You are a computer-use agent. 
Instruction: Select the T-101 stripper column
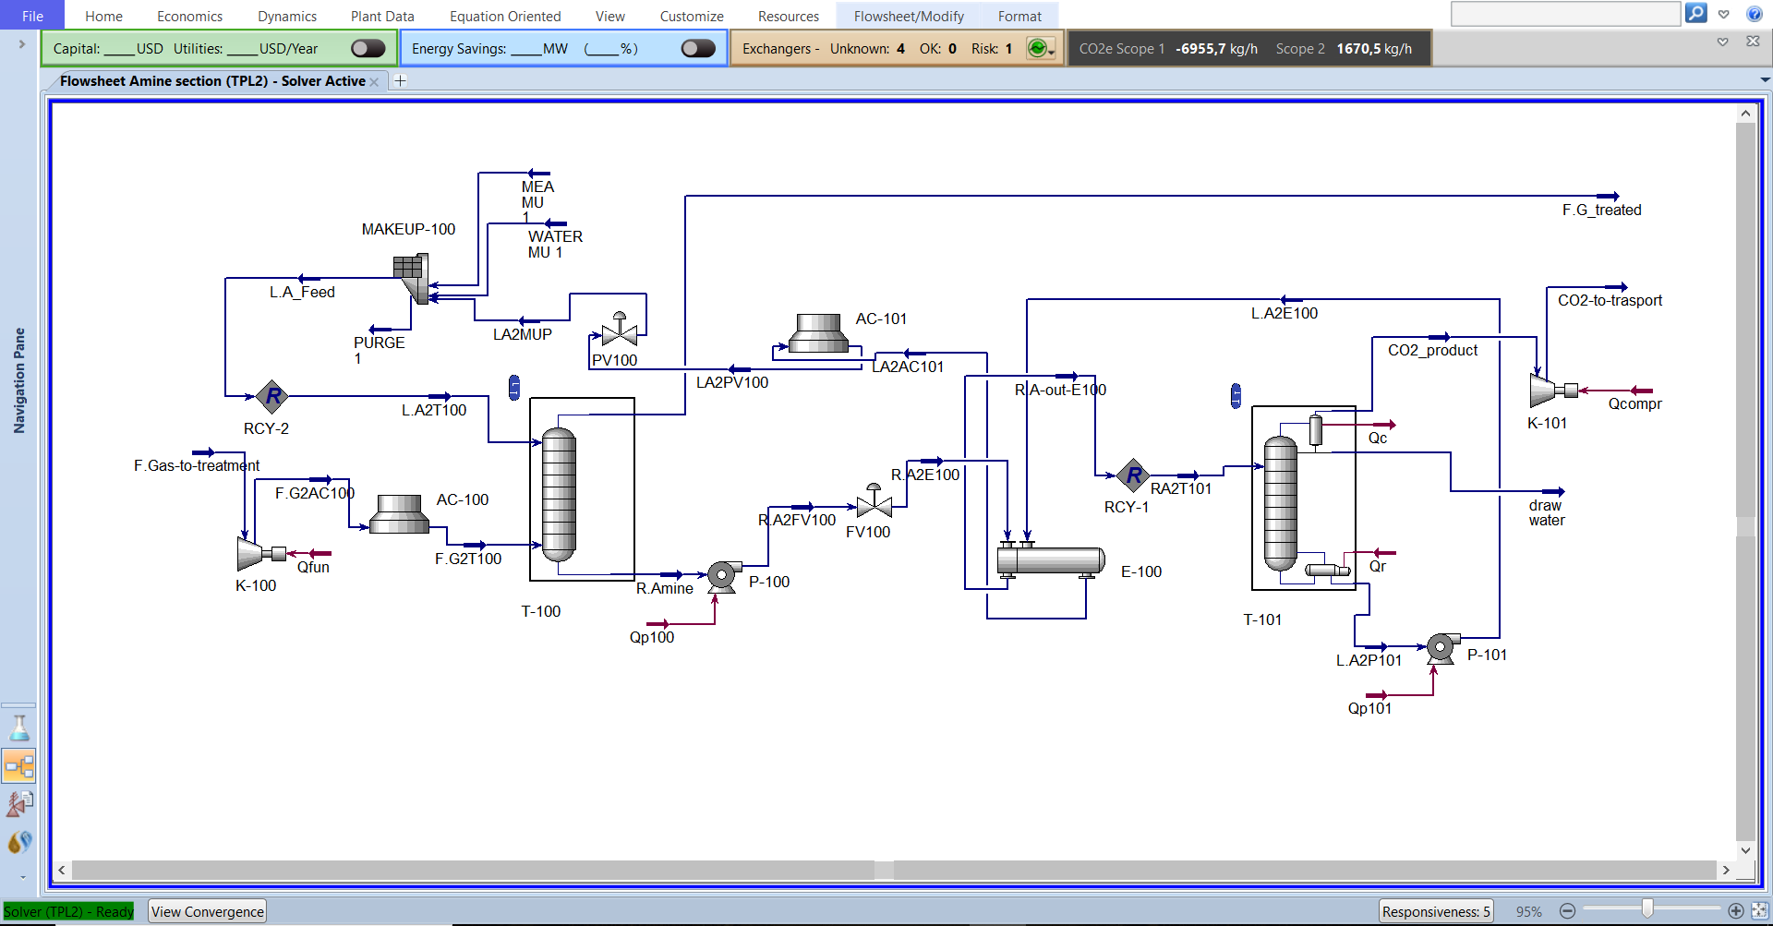tap(1281, 503)
